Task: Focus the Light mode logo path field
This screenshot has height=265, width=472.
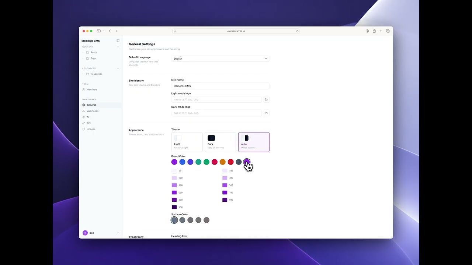Action: [216, 99]
